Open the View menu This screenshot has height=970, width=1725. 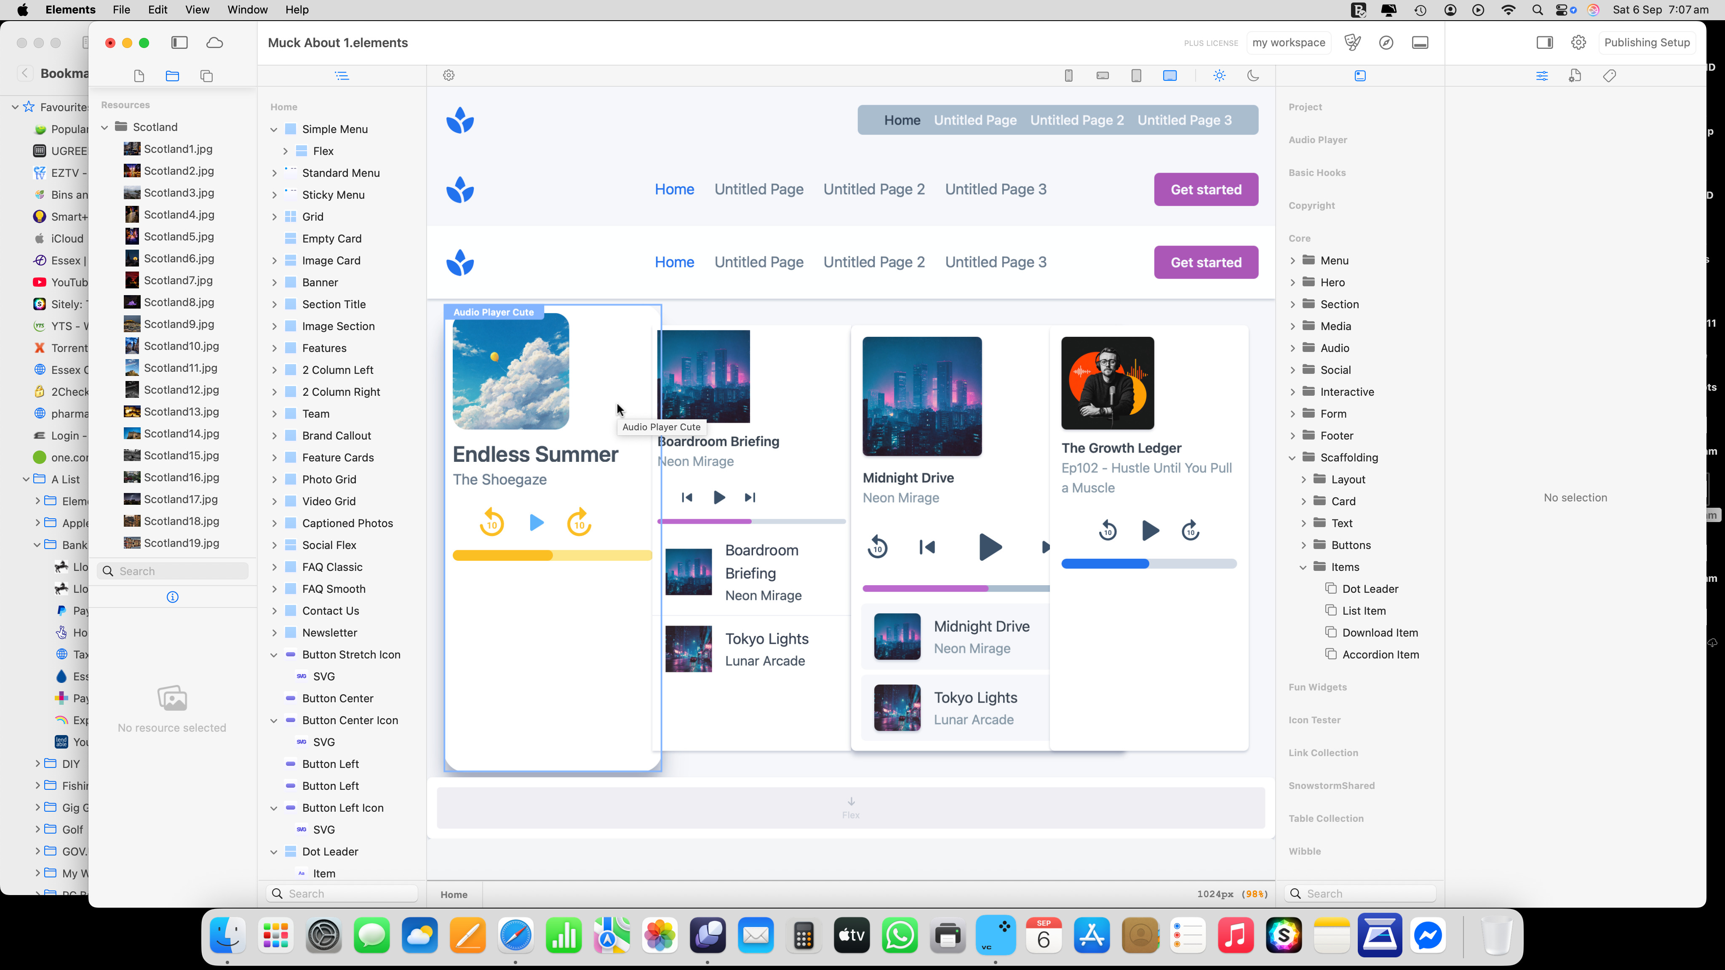[197, 9]
